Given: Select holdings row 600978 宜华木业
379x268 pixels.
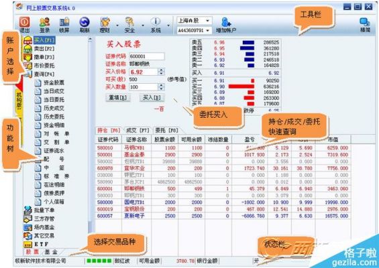Looking at the screenshot, I should [223, 168].
